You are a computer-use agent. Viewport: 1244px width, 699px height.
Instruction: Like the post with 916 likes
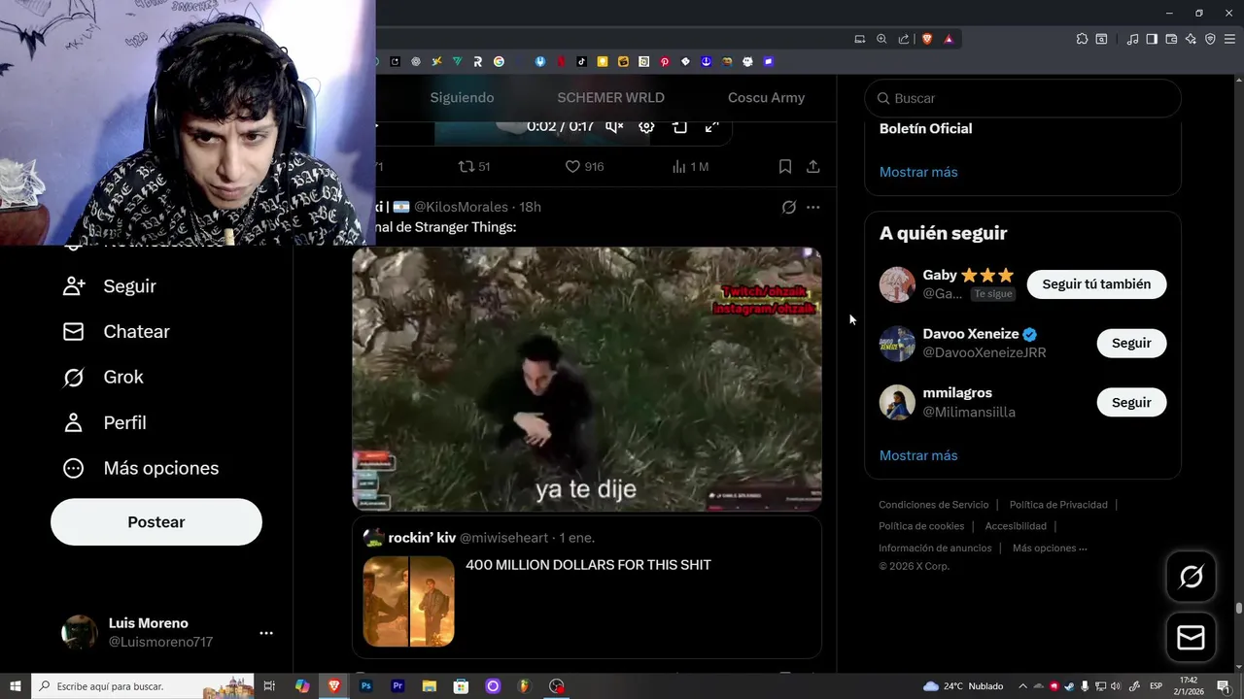tap(584, 167)
